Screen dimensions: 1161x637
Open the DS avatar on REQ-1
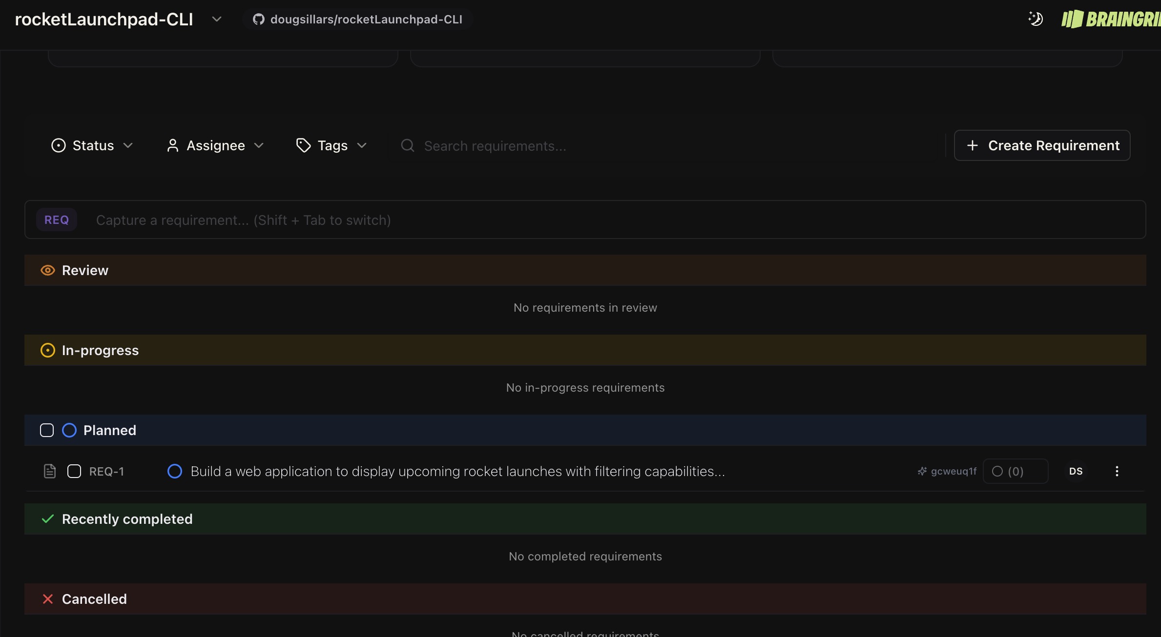1076,471
